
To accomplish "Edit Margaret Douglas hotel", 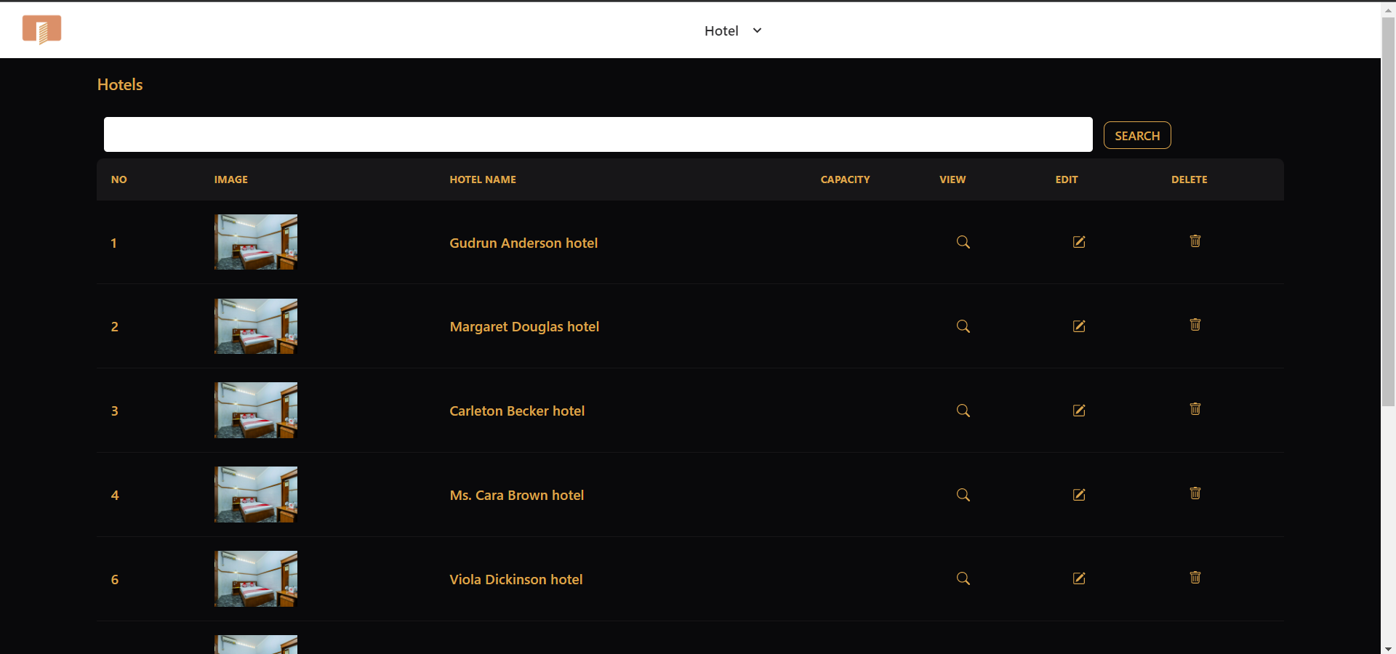I will click(1079, 326).
